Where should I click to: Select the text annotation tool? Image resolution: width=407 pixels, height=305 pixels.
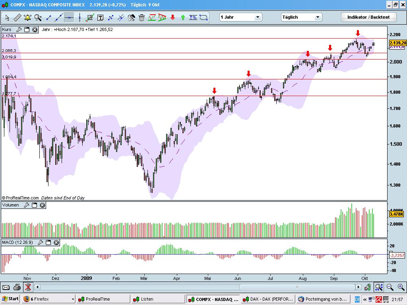point(100,17)
